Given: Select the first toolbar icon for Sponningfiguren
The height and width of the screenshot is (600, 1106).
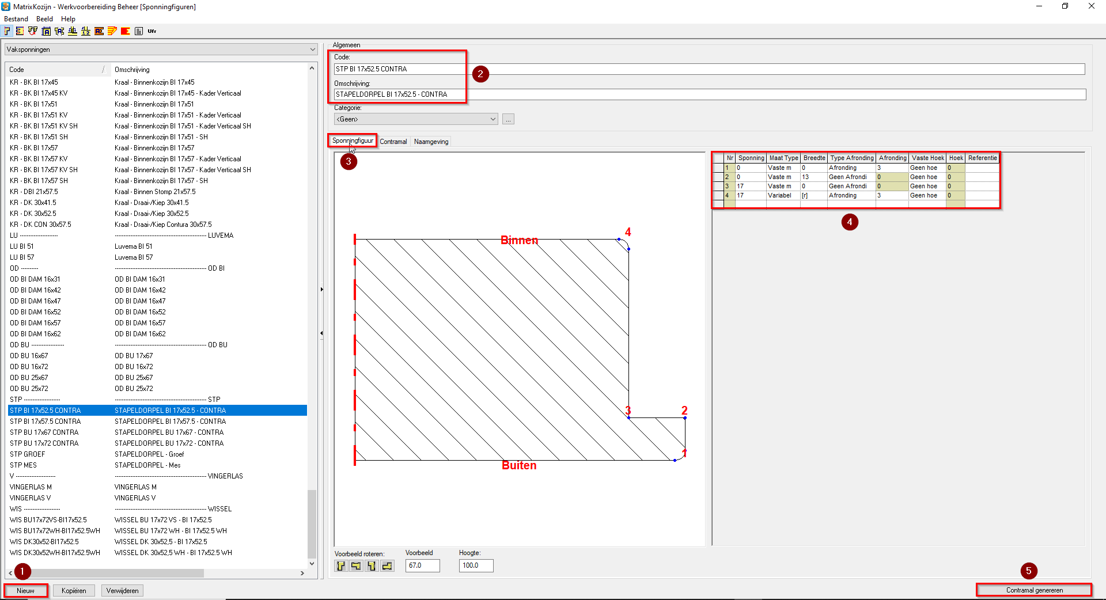Looking at the screenshot, I should 7,31.
